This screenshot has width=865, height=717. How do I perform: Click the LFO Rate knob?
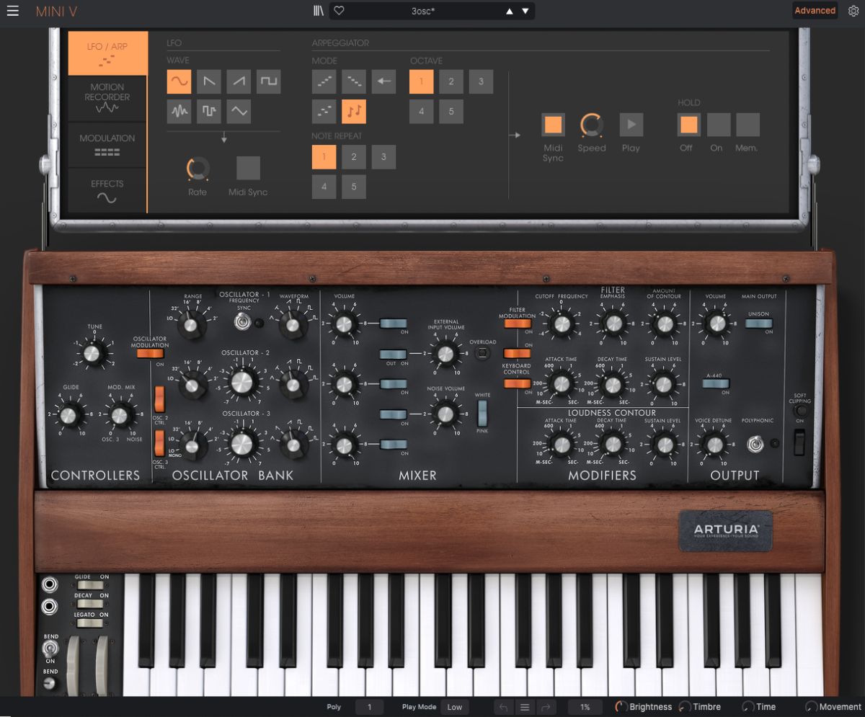tap(197, 169)
